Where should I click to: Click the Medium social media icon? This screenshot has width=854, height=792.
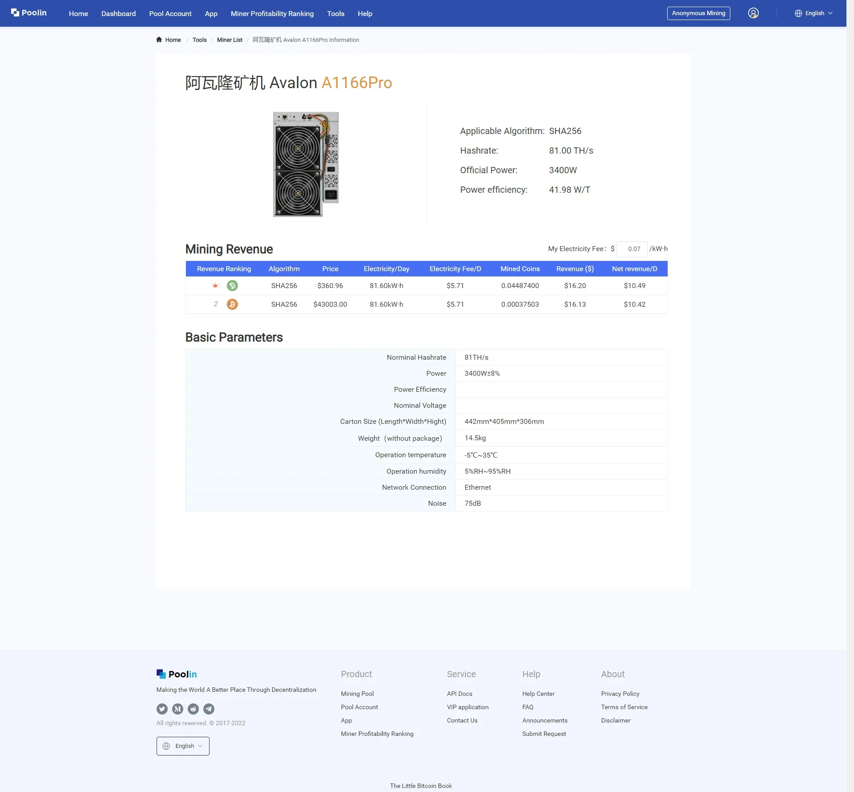pos(178,708)
